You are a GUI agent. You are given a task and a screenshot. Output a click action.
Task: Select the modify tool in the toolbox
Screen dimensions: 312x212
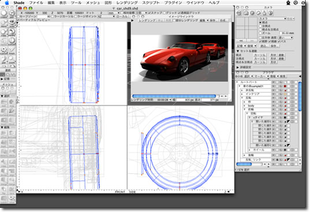[x=12, y=32]
